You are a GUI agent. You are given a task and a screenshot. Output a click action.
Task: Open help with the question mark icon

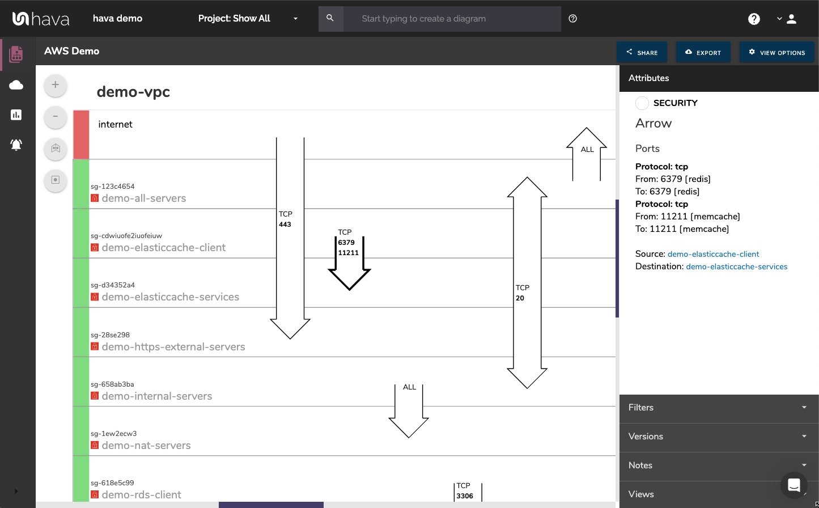[x=754, y=19]
